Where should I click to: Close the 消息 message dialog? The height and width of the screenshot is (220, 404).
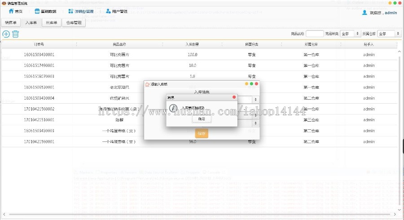click(x=234, y=97)
